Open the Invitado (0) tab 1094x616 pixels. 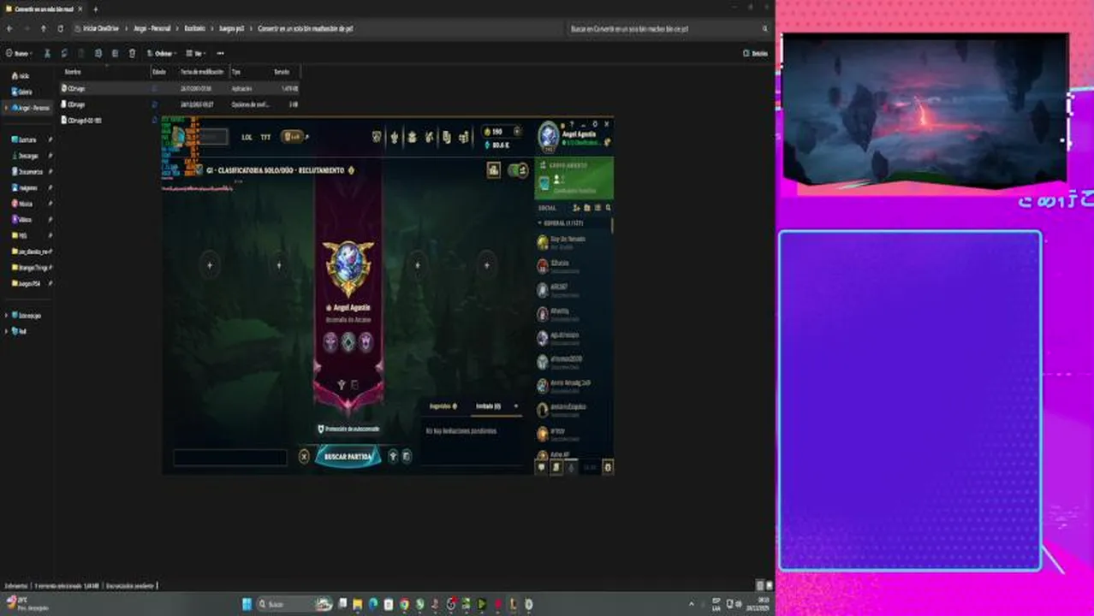(x=489, y=406)
